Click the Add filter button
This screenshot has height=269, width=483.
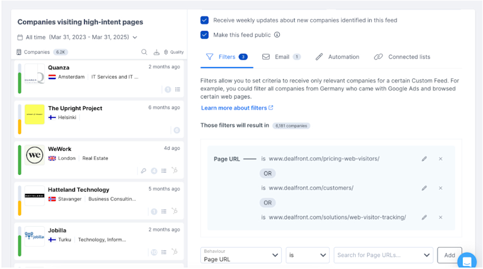449,255
